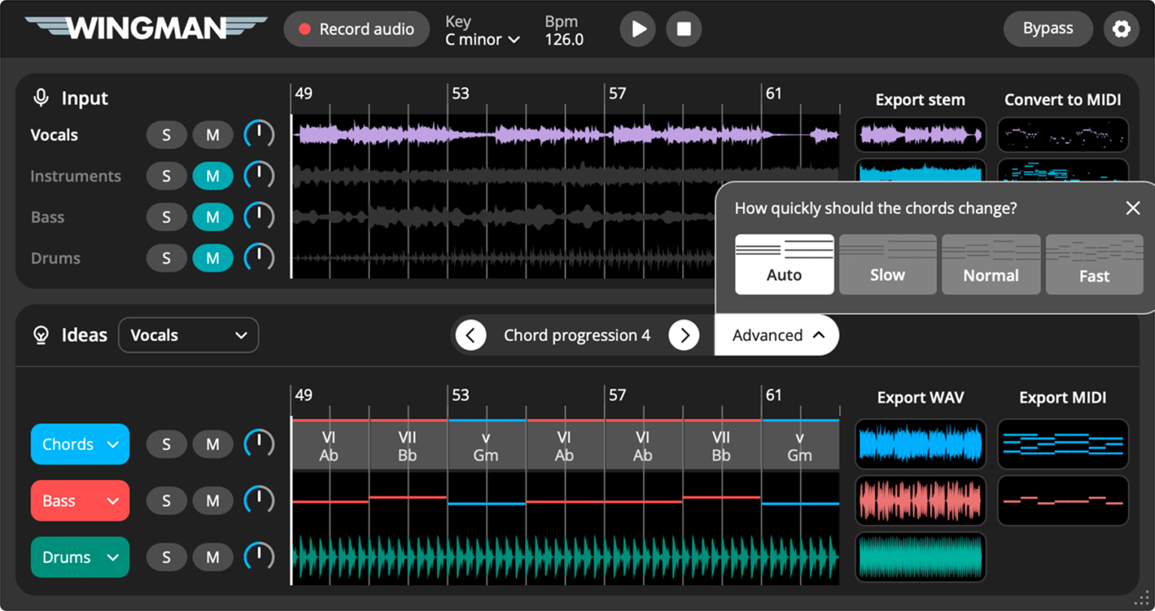Solo the Instruments input track
Image resolution: width=1155 pixels, height=611 pixels.
coord(166,176)
